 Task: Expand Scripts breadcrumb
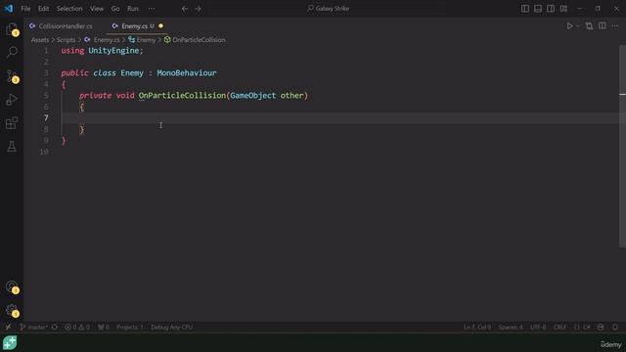66,40
